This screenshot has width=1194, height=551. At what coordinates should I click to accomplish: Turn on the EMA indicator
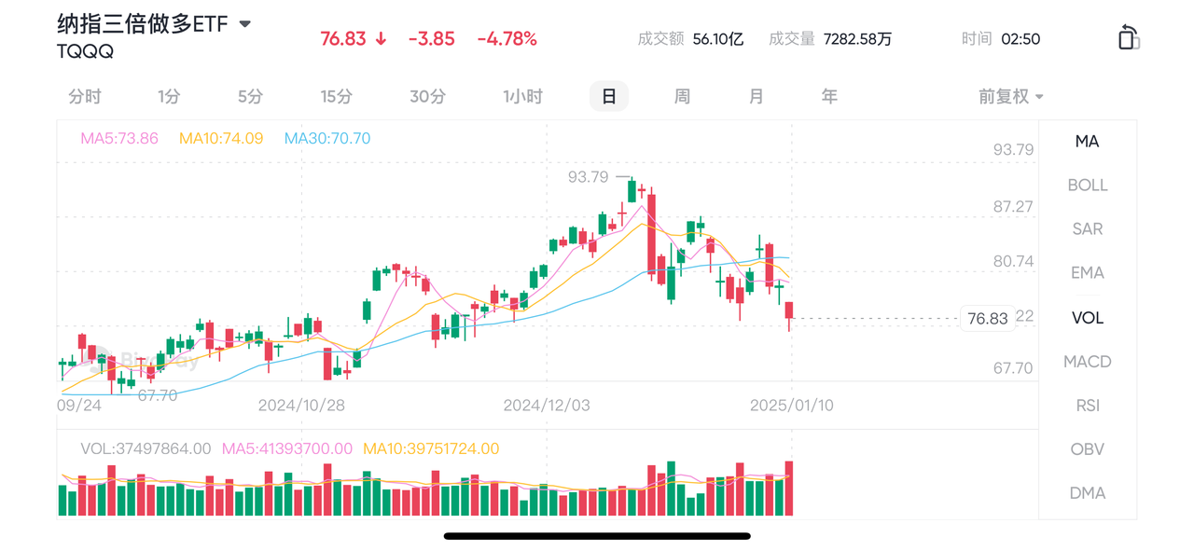[x=1088, y=273]
